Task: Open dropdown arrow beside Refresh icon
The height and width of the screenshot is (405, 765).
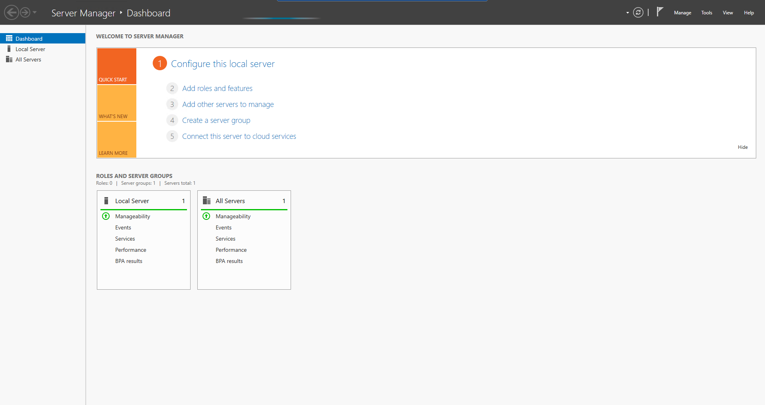Action: (x=627, y=13)
